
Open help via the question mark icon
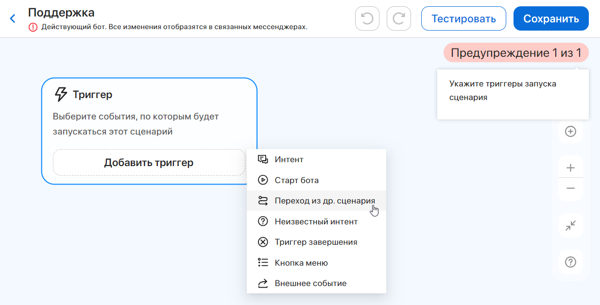tap(570, 262)
